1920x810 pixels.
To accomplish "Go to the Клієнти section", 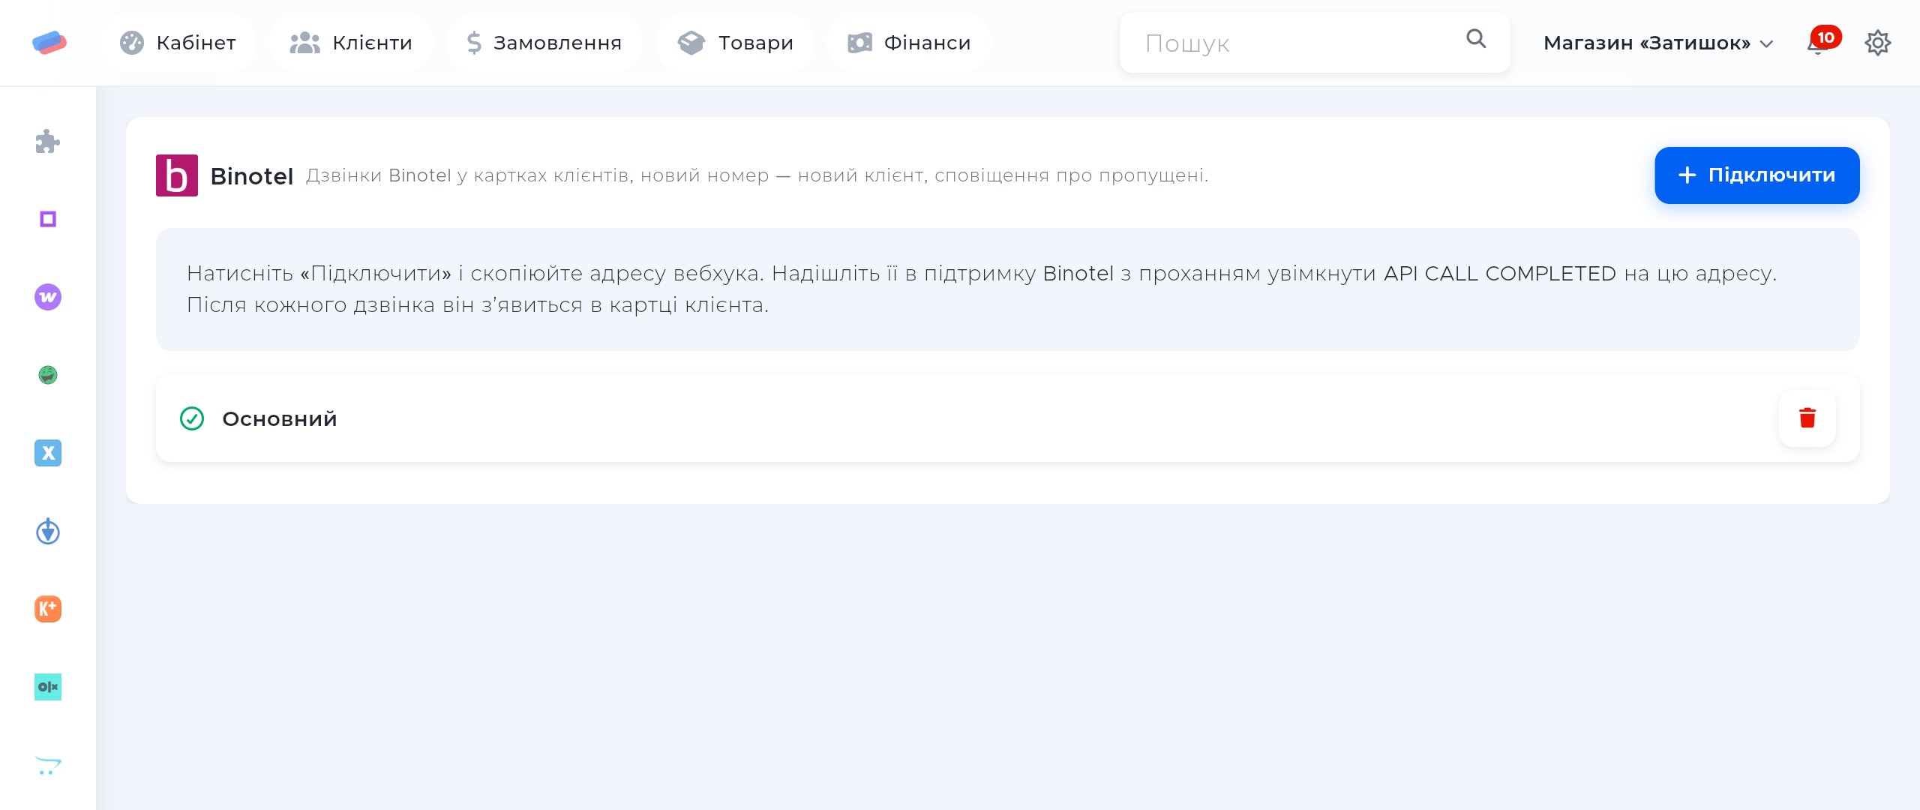I will point(351,43).
